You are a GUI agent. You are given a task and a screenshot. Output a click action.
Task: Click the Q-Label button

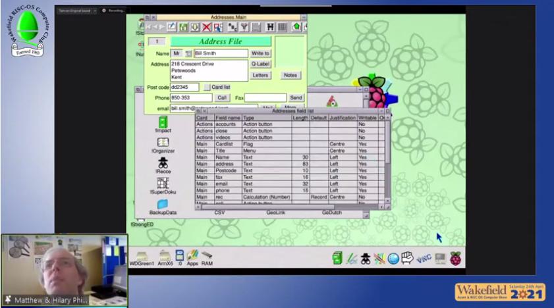coord(260,64)
